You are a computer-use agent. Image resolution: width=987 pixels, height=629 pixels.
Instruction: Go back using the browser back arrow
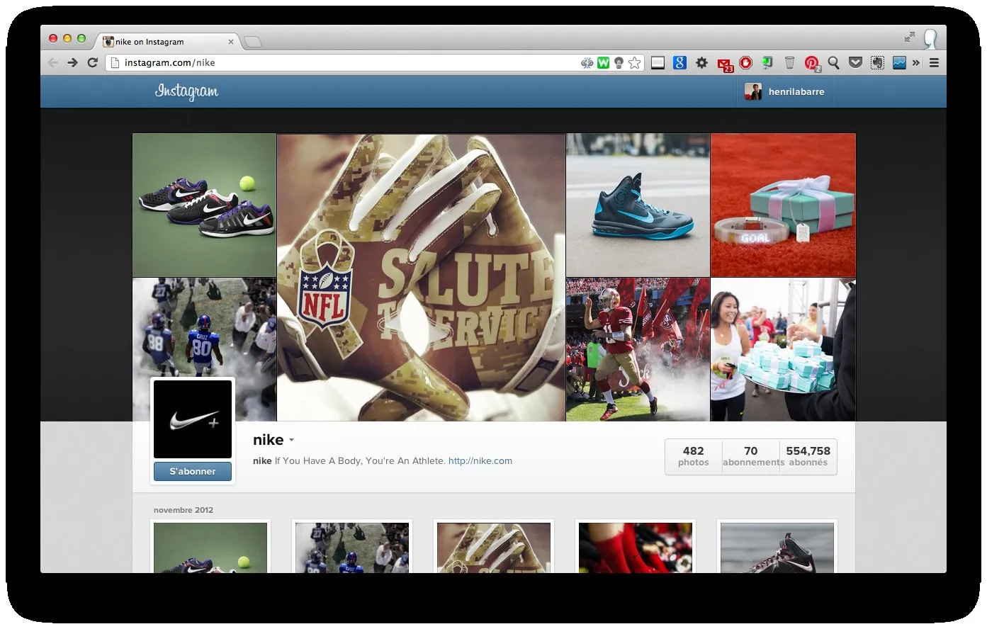pos(53,63)
